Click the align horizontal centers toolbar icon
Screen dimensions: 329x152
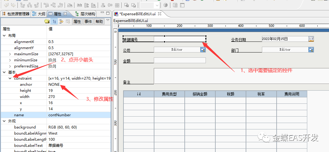(x=30, y=5)
